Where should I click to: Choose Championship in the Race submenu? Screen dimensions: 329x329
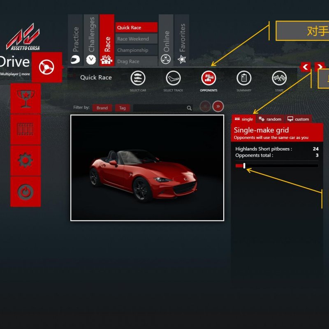pyautogui.click(x=137, y=50)
